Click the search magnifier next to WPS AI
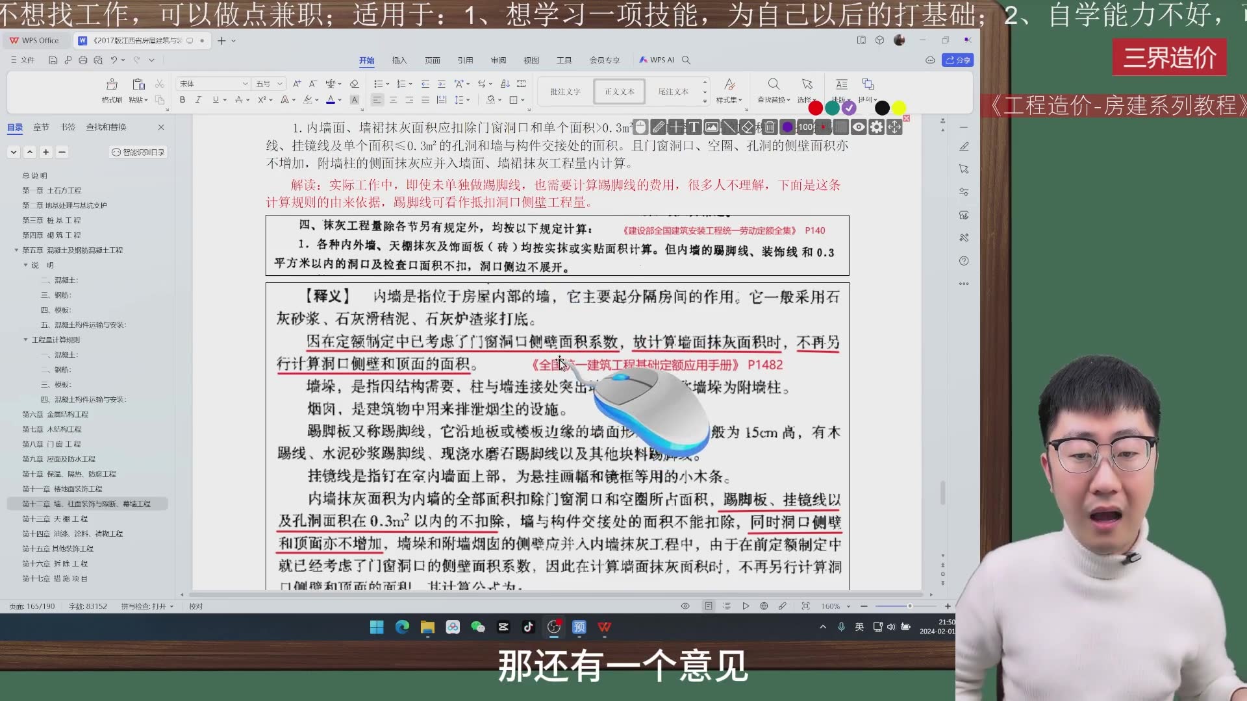 [686, 60]
